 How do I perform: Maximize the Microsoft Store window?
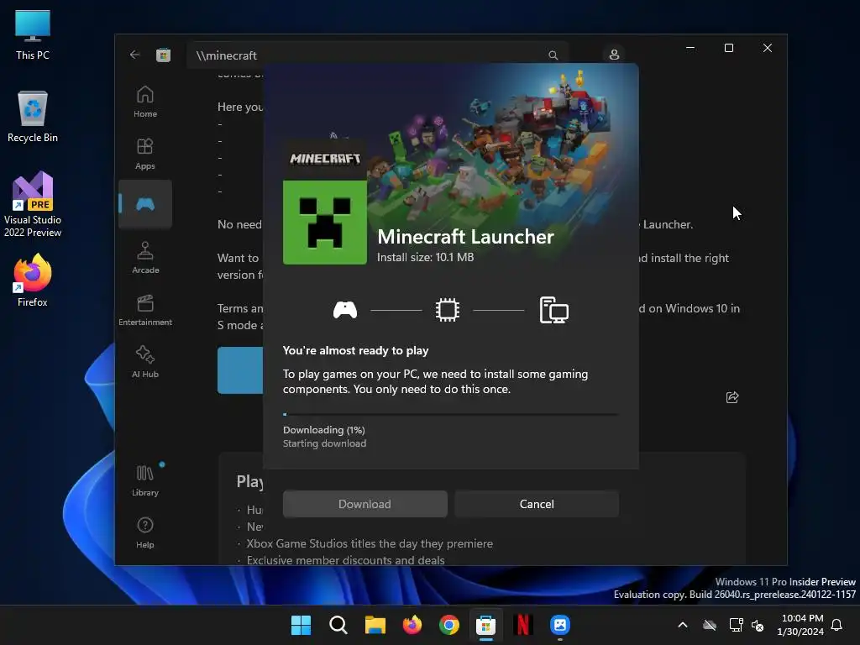(729, 48)
